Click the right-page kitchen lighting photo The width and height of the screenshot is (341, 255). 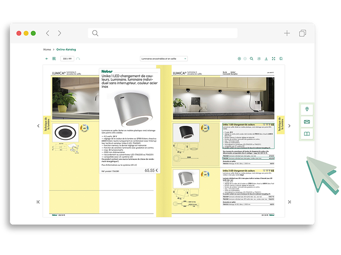223,98
